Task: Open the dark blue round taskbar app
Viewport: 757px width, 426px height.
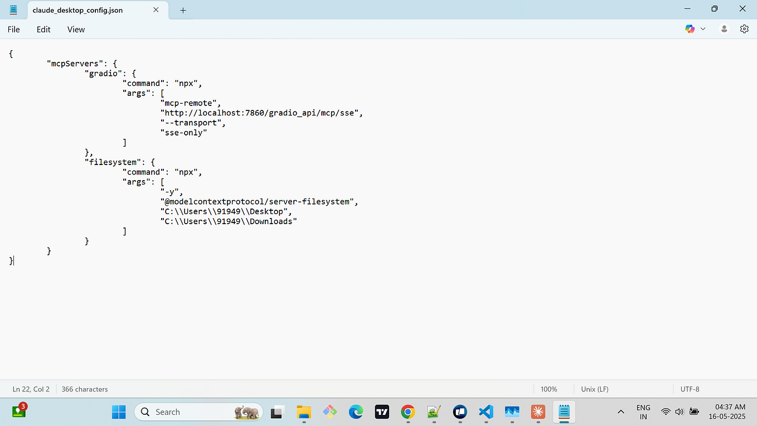Action: pos(460,412)
